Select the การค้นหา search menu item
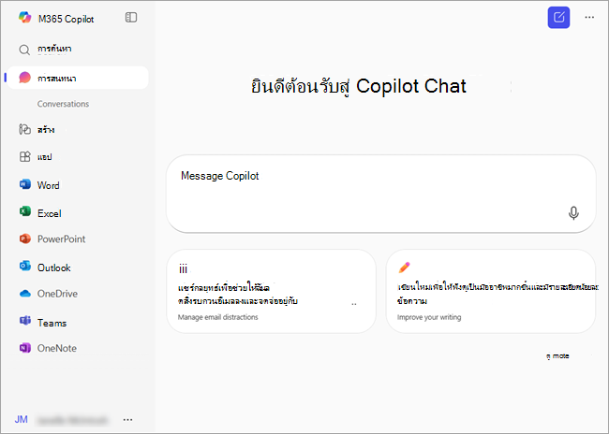609x434 pixels. coord(54,49)
